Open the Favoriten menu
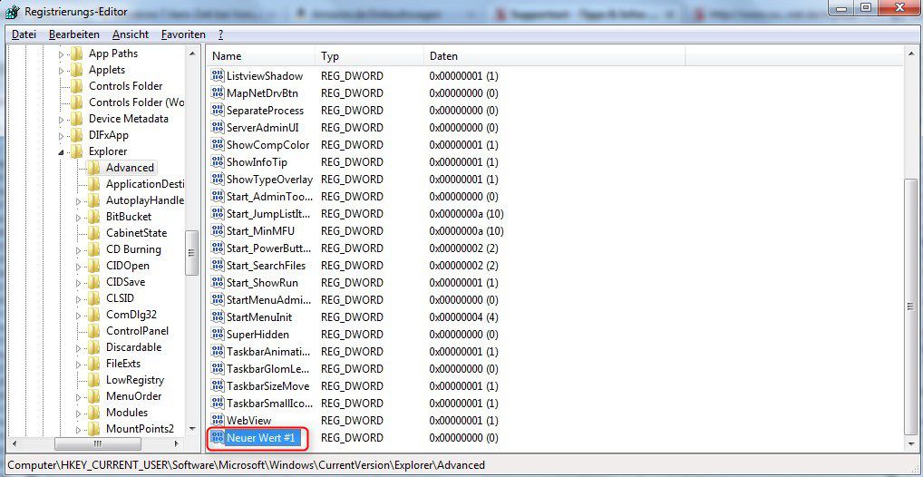This screenshot has height=477, width=923. 183,34
